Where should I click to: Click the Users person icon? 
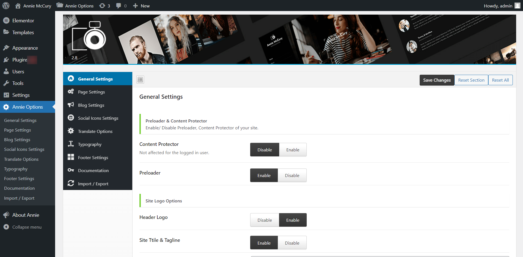(6, 71)
